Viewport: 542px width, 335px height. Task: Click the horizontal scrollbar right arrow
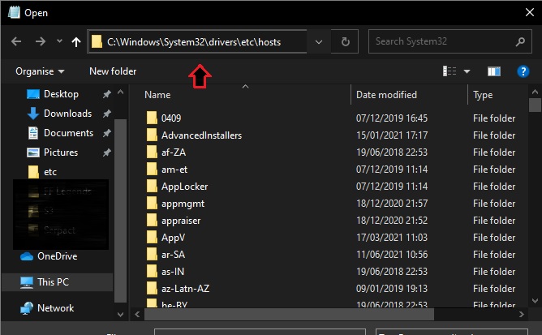(x=521, y=314)
